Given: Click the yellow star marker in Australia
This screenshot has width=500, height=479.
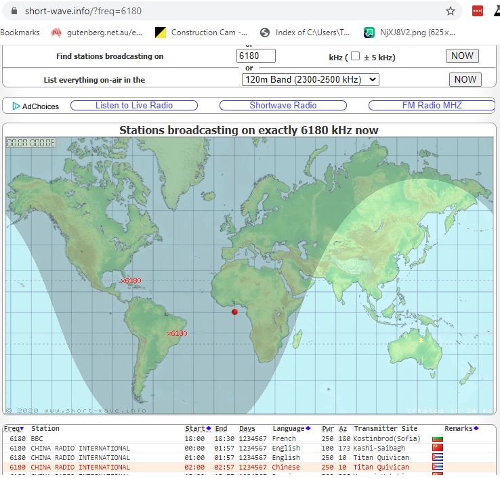Looking at the screenshot, I should click(421, 340).
